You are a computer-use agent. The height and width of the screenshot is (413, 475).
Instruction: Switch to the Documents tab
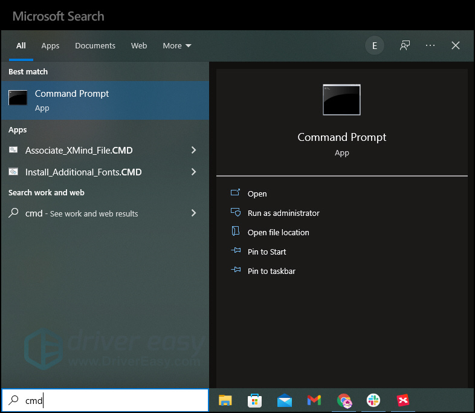95,46
